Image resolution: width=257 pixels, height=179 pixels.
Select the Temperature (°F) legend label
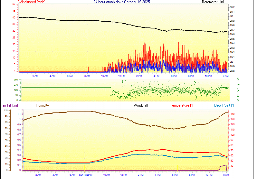182,105
